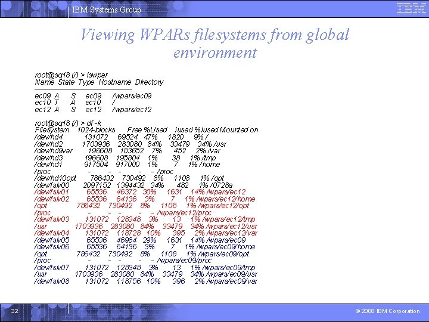Click the mount point "/wpars/ec09/opt"
The image size is (429, 322).
pyautogui.click(x=223, y=254)
